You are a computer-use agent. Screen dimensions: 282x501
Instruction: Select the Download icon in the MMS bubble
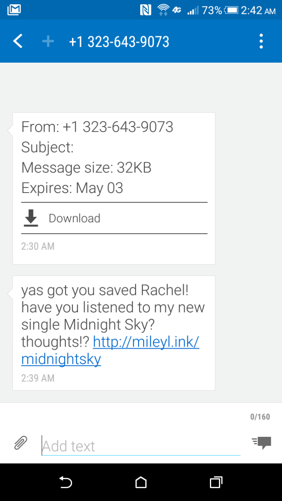tap(31, 218)
